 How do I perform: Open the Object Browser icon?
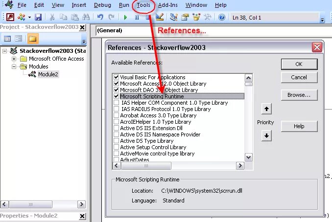pos(196,17)
